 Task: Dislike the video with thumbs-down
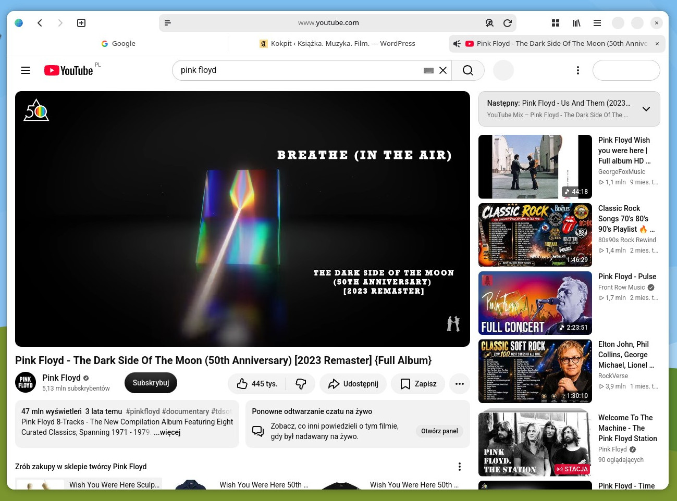click(x=301, y=384)
